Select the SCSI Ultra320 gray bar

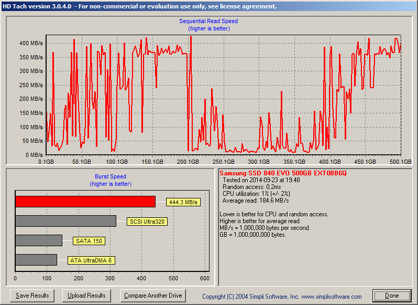[x=66, y=221]
